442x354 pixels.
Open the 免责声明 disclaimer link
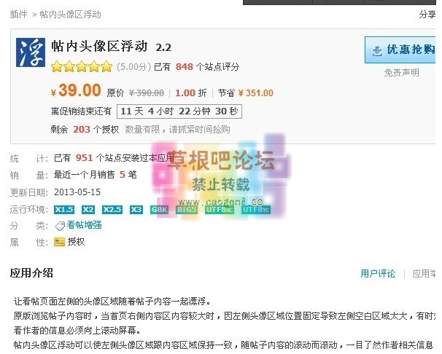click(401, 73)
